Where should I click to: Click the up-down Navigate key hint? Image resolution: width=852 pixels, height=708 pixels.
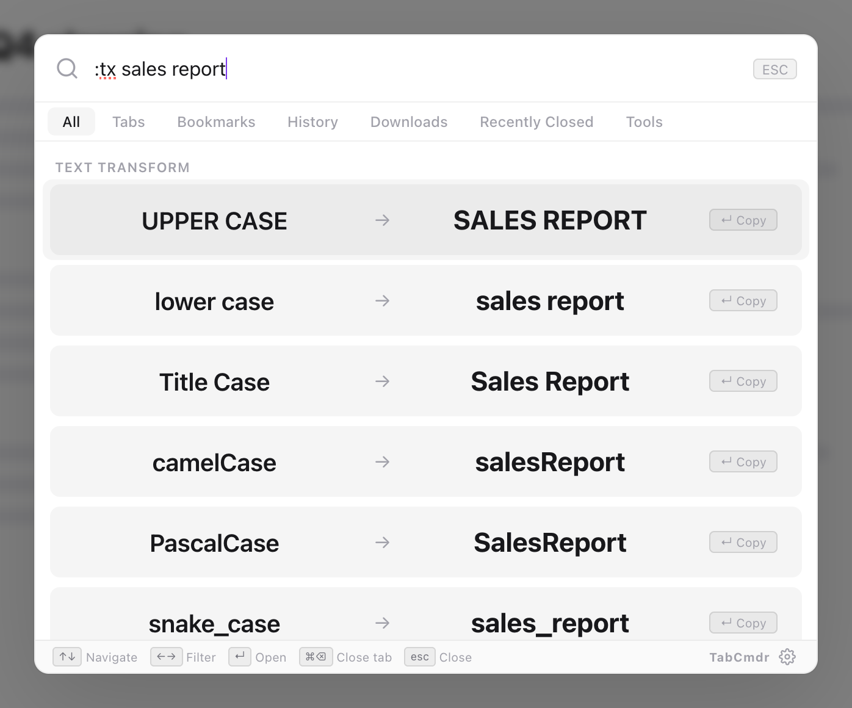click(67, 657)
